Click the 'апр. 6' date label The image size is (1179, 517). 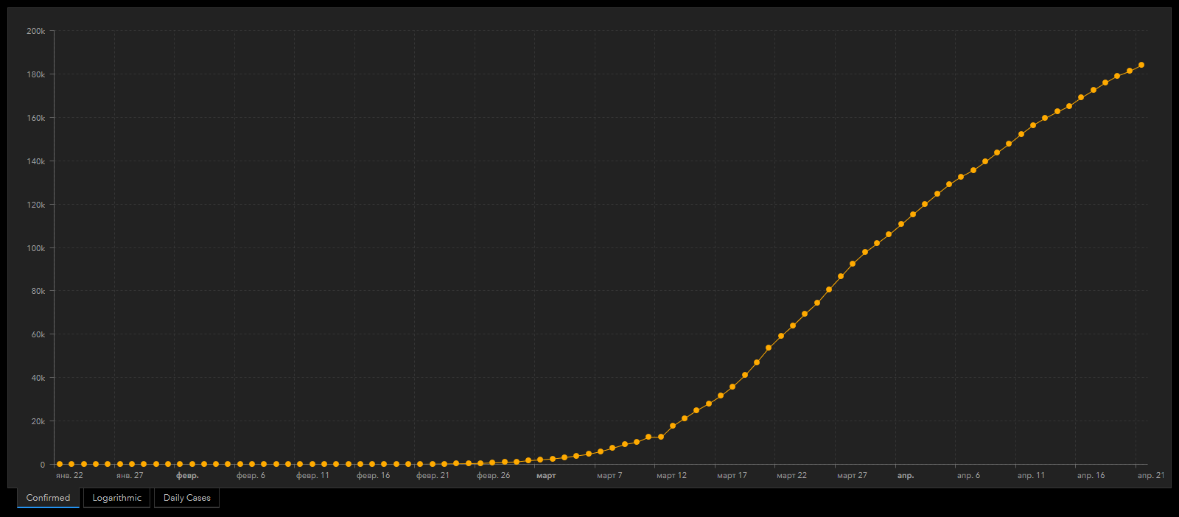coord(968,476)
